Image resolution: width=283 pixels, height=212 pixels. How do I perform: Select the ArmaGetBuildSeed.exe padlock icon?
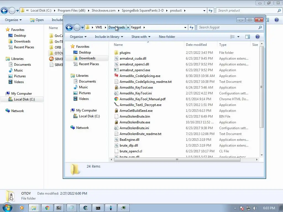(x=116, y=110)
